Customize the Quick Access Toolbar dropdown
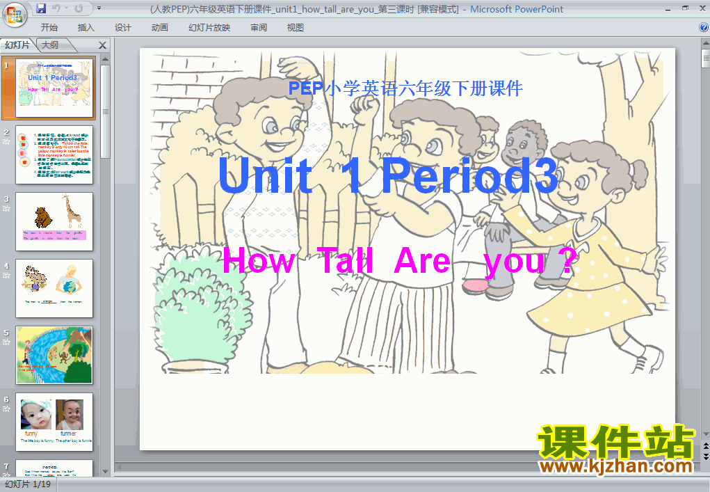Viewport: 710px width, 492px height. click(99, 8)
